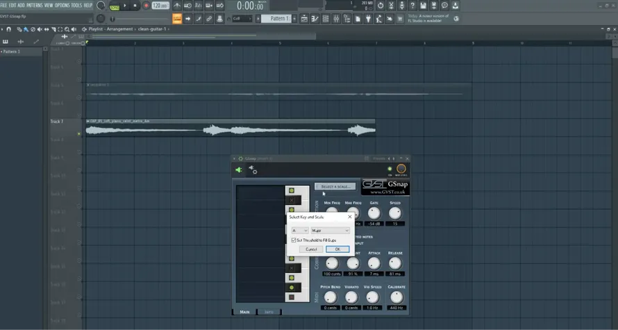Open the chat bubble icon
This screenshot has height=330, width=618.
(x=444, y=6)
